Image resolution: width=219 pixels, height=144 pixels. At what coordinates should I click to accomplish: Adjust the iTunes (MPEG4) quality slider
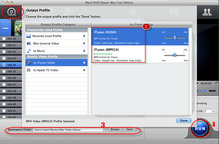click(174, 55)
